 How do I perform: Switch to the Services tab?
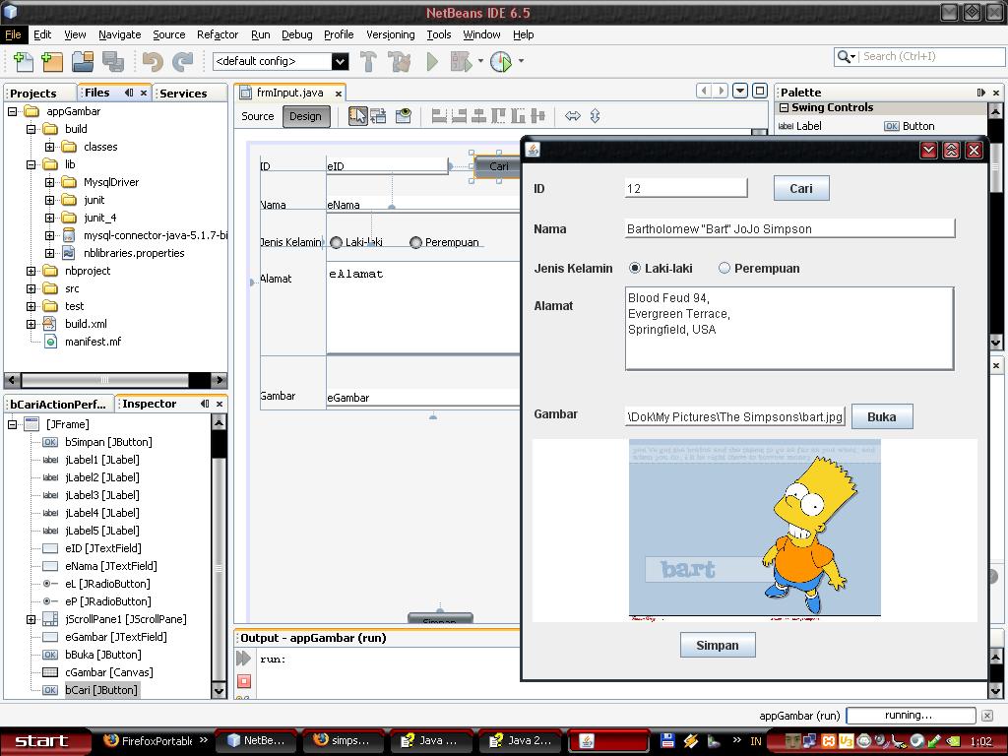(183, 94)
